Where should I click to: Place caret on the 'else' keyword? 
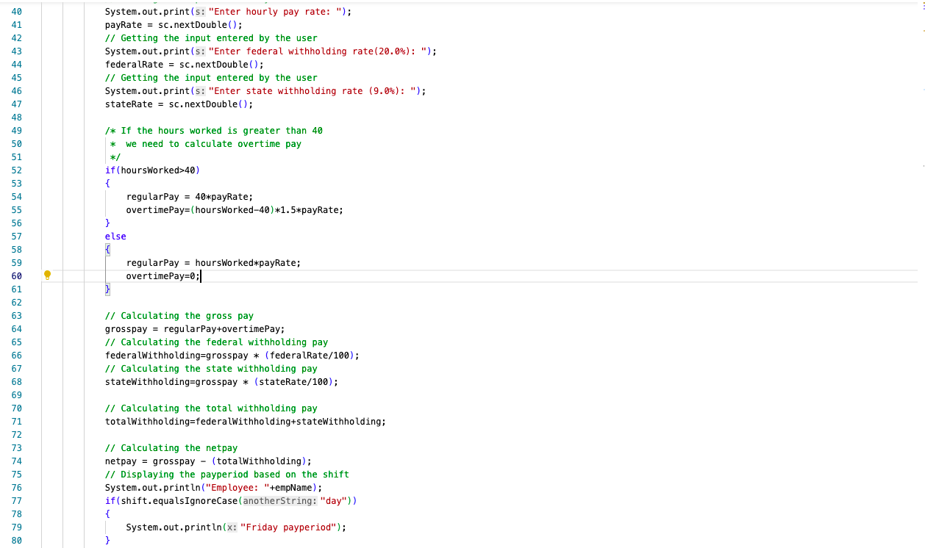coord(115,236)
